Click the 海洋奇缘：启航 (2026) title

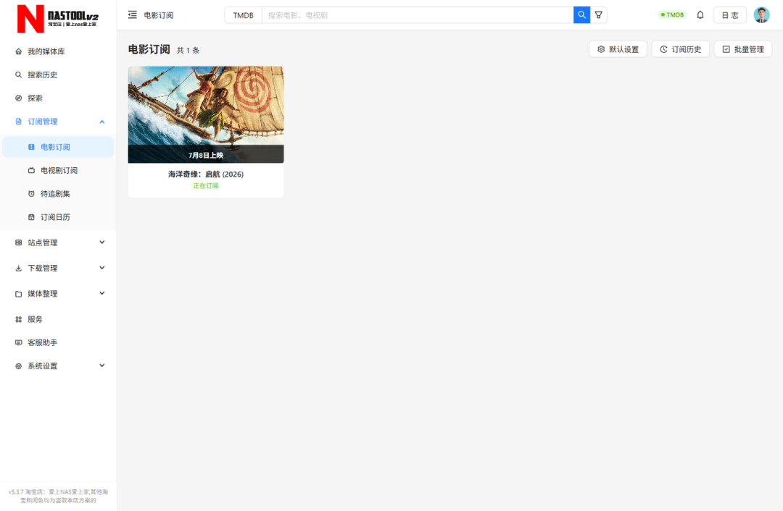(206, 174)
